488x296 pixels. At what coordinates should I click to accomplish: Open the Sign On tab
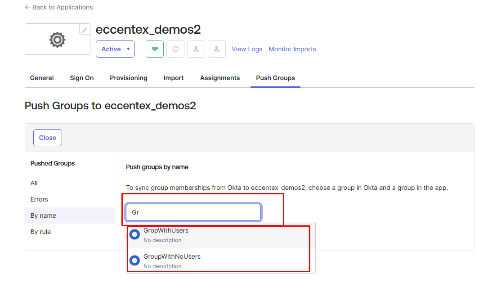click(82, 78)
